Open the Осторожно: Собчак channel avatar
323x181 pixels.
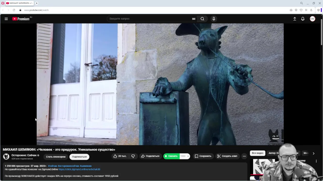tap(6, 157)
